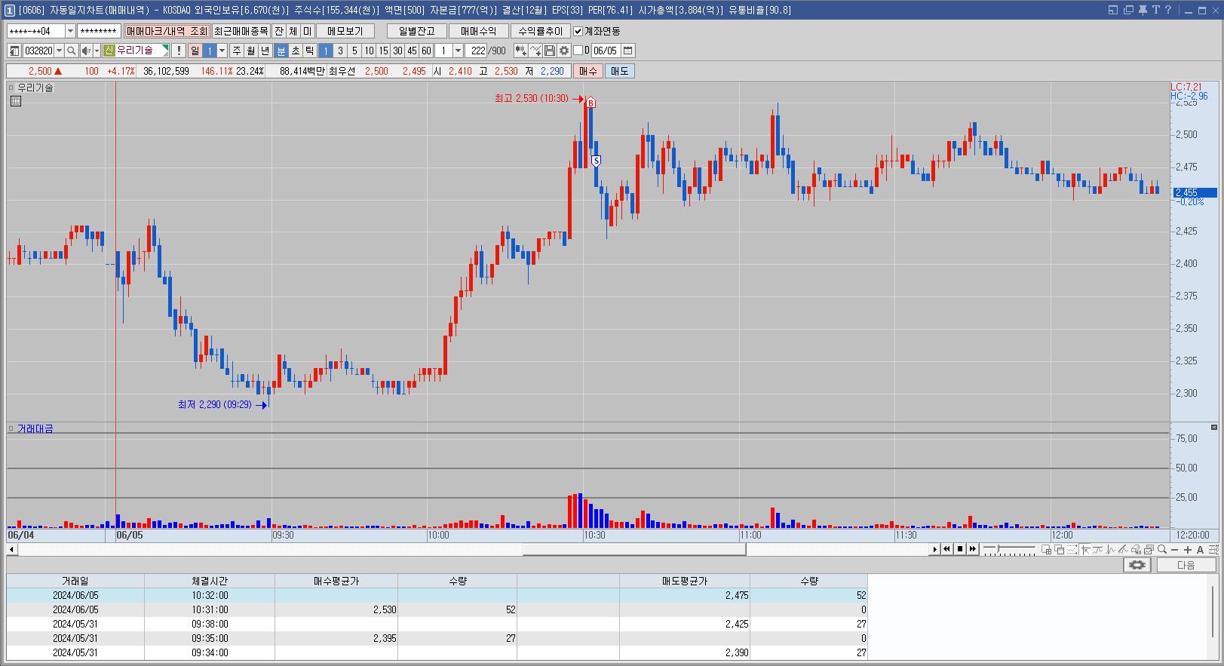Open the calendar picker next to 06/05
Image resolution: width=1224 pixels, height=666 pixels.
coord(627,51)
